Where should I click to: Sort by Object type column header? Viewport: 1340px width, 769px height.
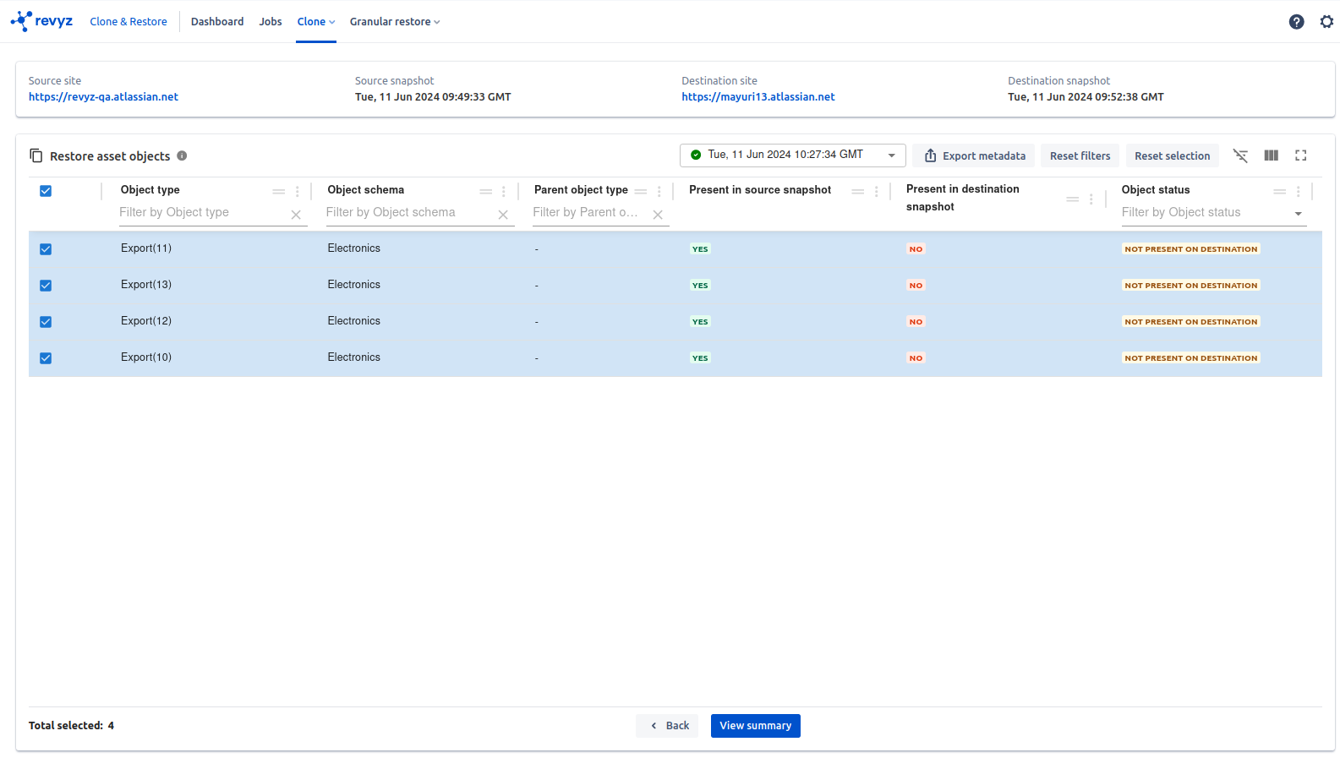coord(150,190)
